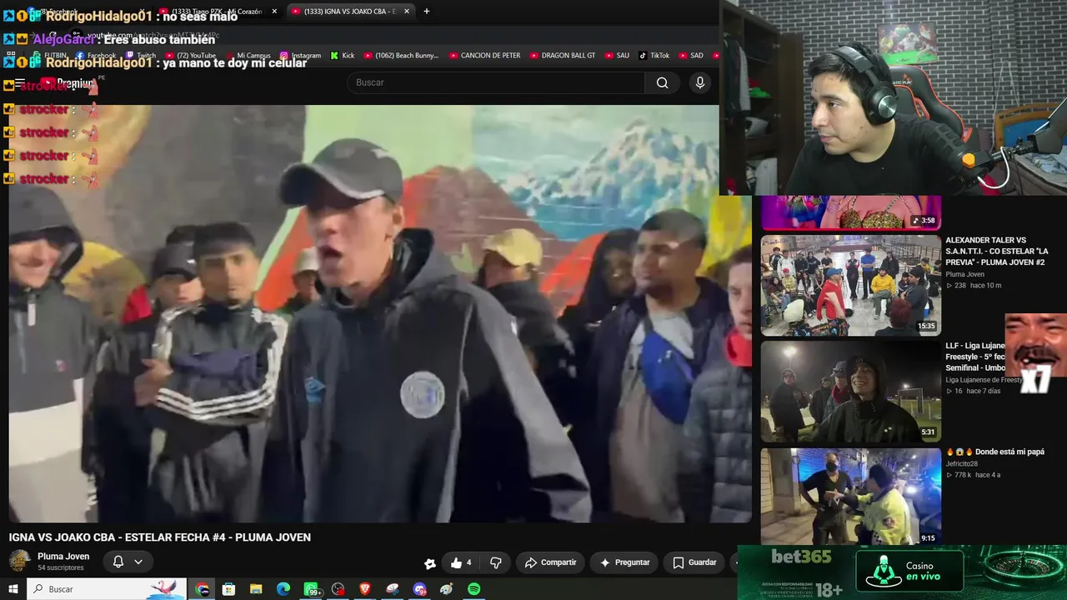Save the video with Guardar
The width and height of the screenshot is (1067, 600).
click(694, 562)
